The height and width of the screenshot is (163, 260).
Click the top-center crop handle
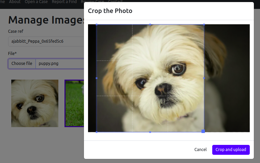(x=150, y=25)
